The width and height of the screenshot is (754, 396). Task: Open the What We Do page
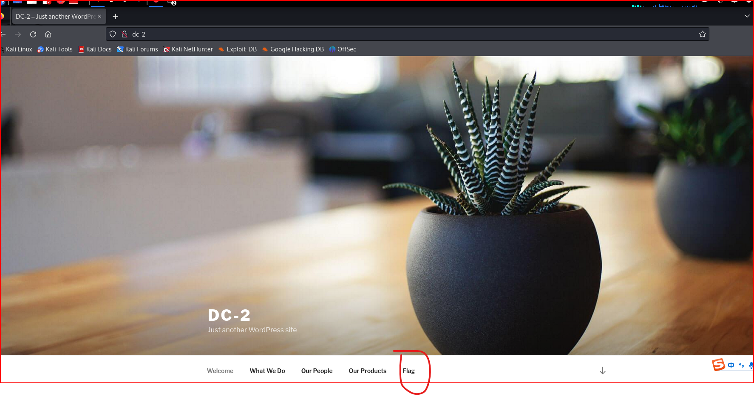267,371
